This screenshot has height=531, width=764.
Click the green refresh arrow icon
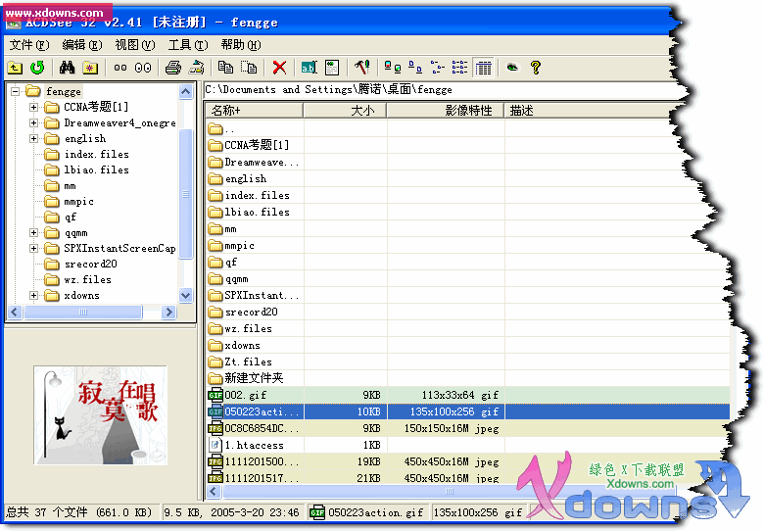(37, 68)
